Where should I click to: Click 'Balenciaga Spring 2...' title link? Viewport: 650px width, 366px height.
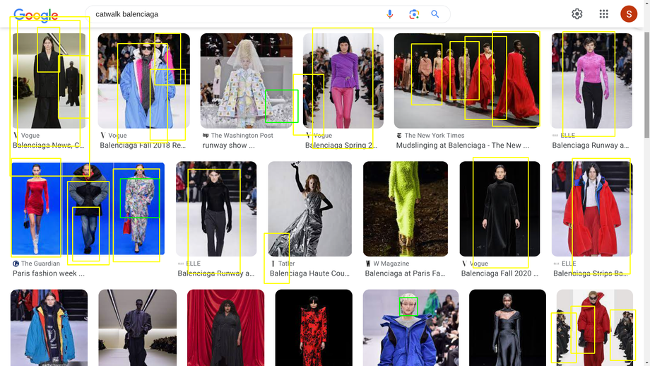[x=341, y=146]
